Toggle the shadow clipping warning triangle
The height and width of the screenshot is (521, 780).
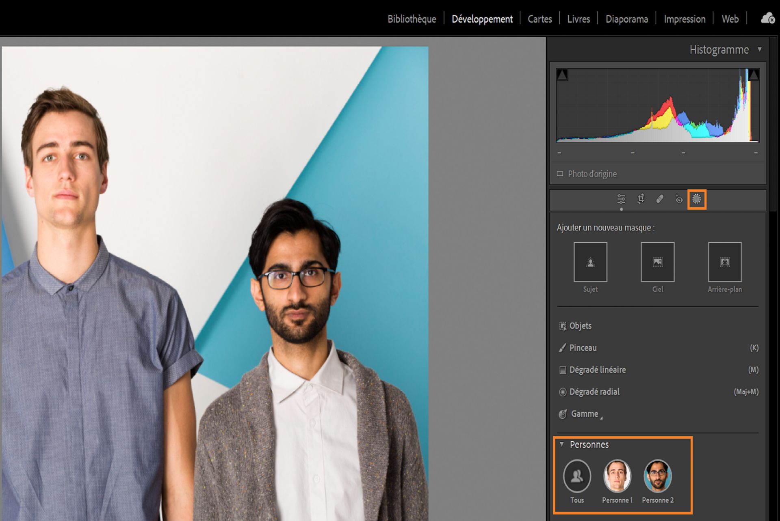(562, 74)
